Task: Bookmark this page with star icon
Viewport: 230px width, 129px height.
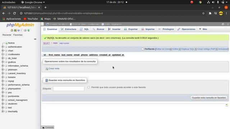Action: 203,13
